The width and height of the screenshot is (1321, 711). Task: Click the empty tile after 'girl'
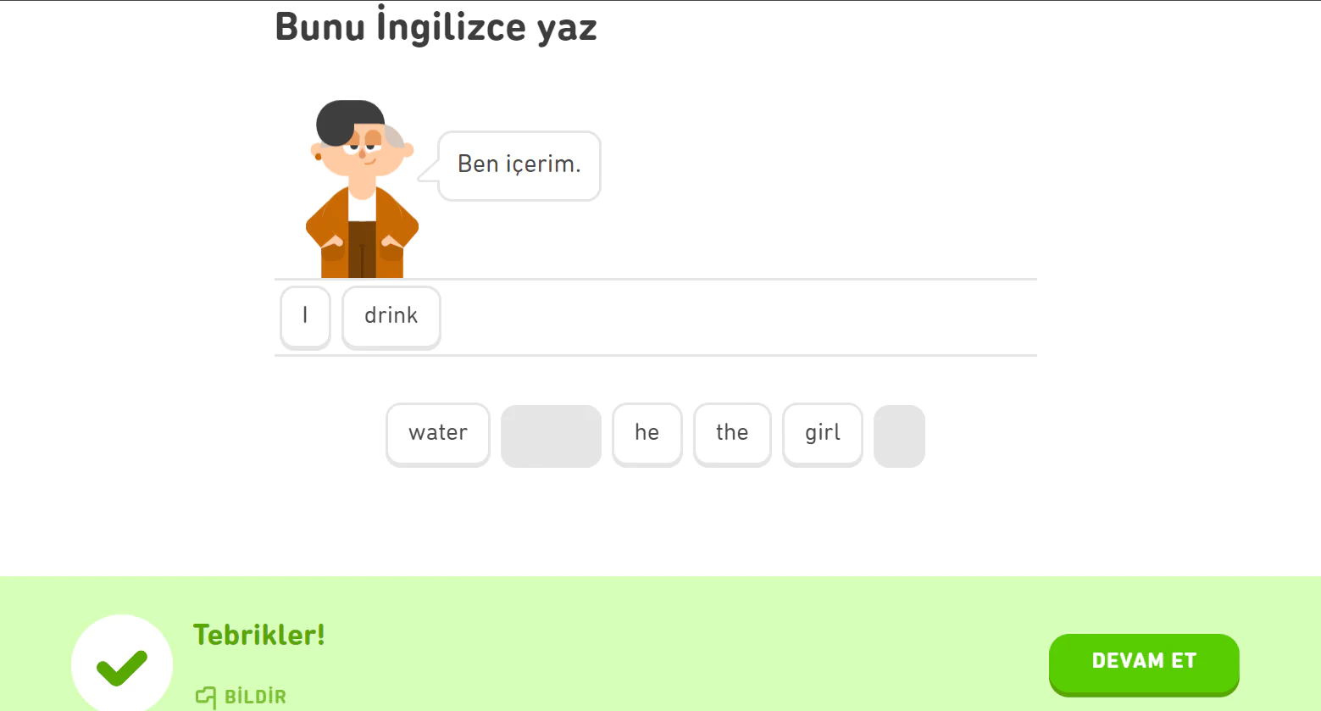pyautogui.click(x=899, y=436)
